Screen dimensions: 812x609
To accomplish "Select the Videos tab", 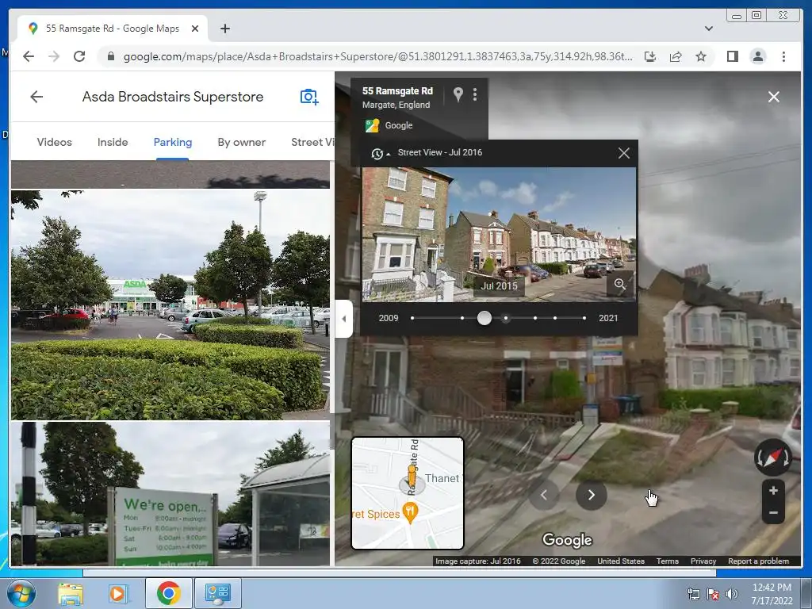I will [x=55, y=142].
